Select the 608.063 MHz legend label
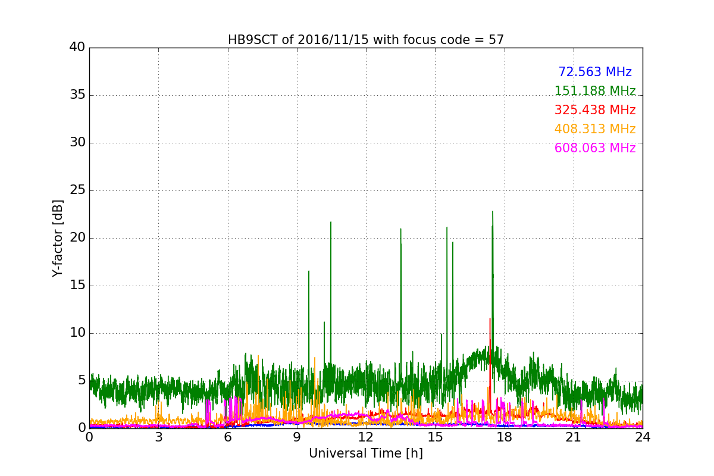 coord(595,148)
